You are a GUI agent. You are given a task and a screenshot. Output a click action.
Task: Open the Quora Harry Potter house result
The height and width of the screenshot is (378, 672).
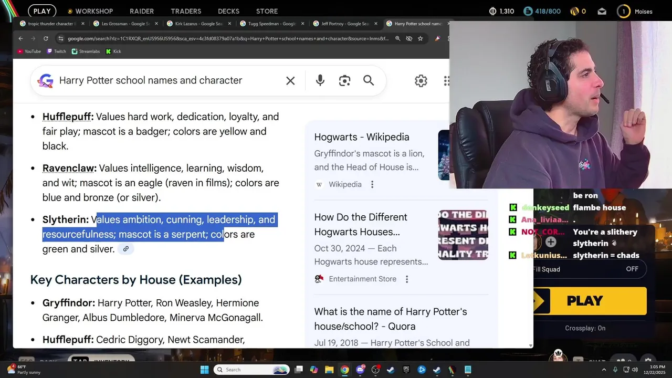tap(391, 319)
